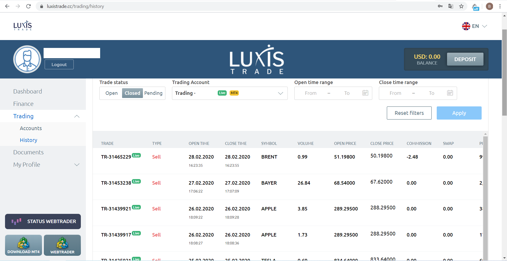Viewport: 507px width, 261px height.
Task: Click trade ID TR-31453238
Action: point(116,183)
